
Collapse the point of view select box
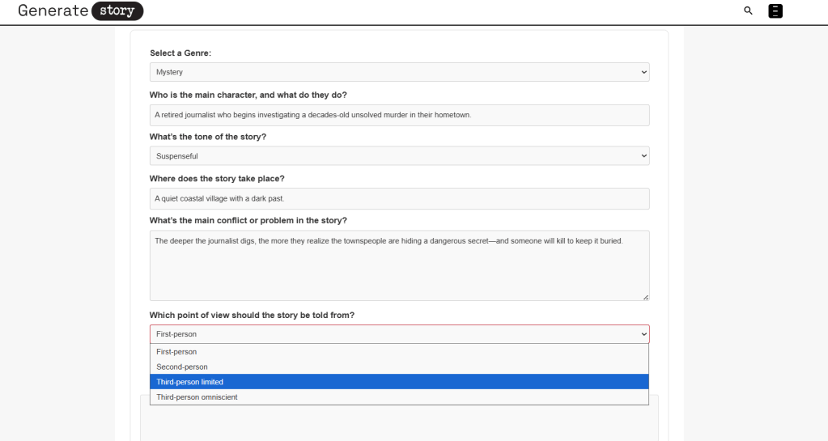399,334
